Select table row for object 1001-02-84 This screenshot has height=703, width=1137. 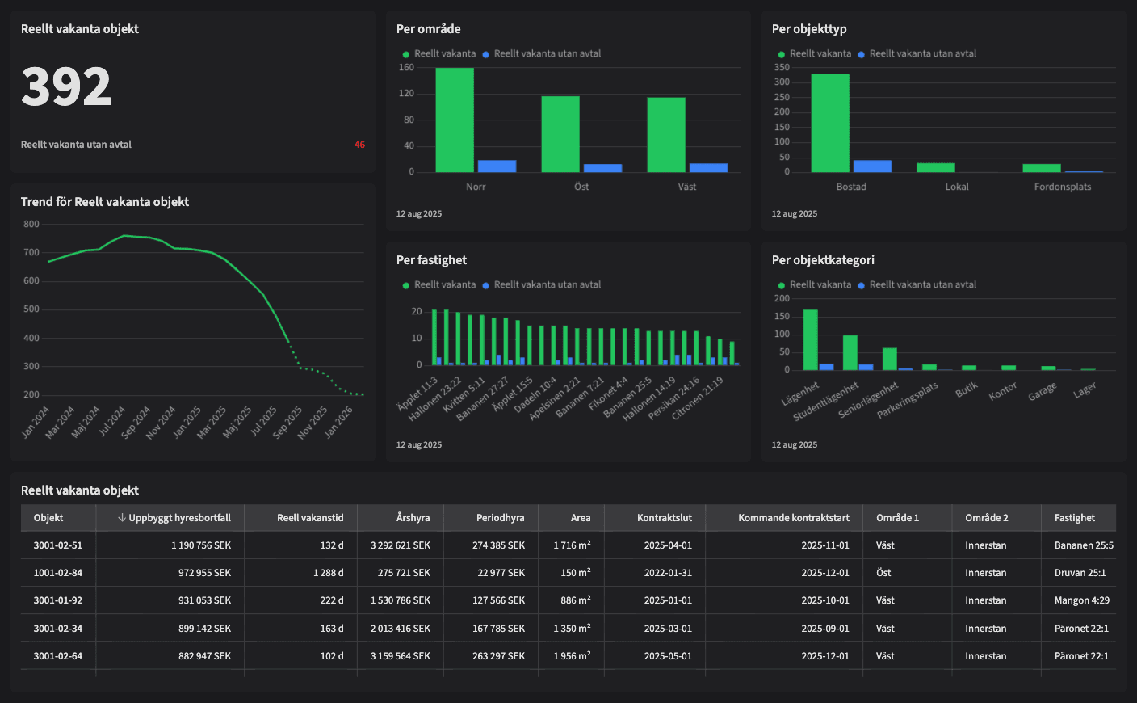pyautogui.click(x=57, y=573)
